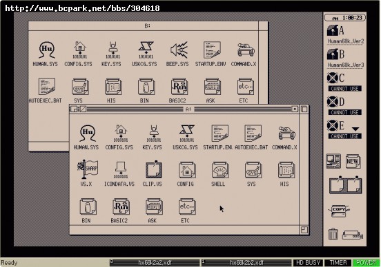Open the computer system icon in sidebar
Image resolution: width=381 pixels, height=267 pixels.
click(x=333, y=161)
